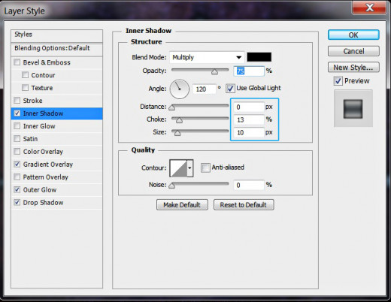
Task: Click the New Style... button
Action: 353,68
